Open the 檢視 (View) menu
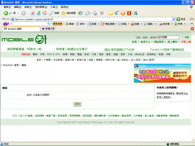Screen dimensions: 195x146 (28, 7)
